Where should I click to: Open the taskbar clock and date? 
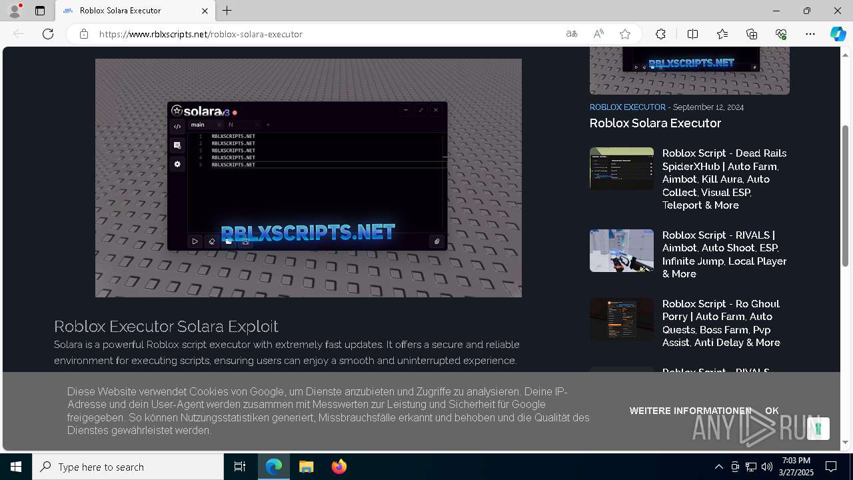[796, 467]
